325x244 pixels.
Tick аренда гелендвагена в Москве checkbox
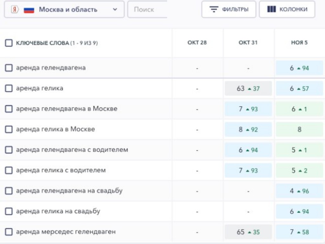coord(9,109)
